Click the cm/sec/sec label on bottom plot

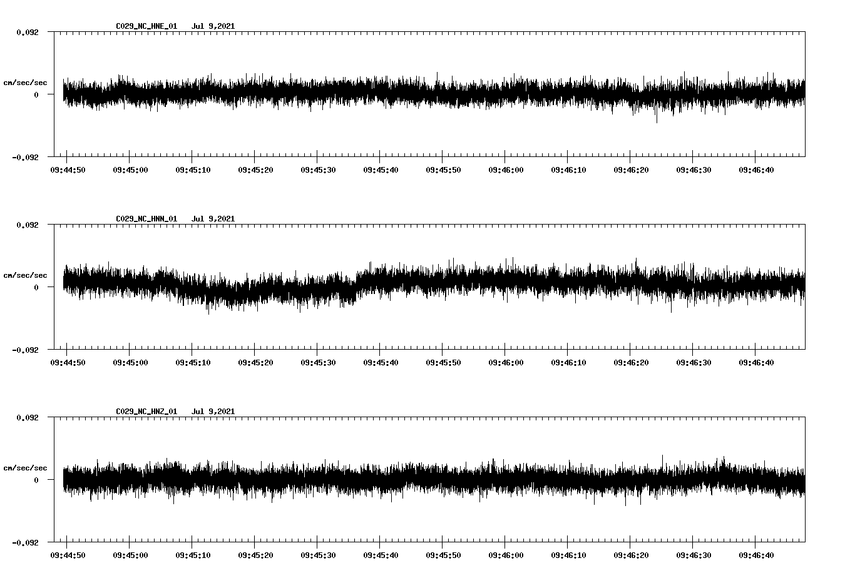[25, 467]
